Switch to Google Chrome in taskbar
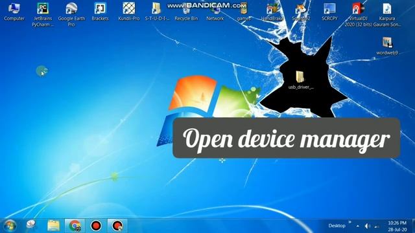This screenshot has width=415, height=233. [75, 226]
